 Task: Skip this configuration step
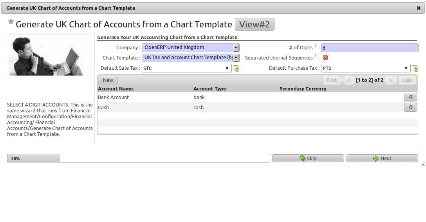coord(308,158)
